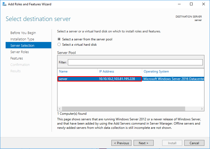Screen dimensions: 210x149
Task: Click the horizontal scrollbar thumb
Action: (x=123, y=109)
